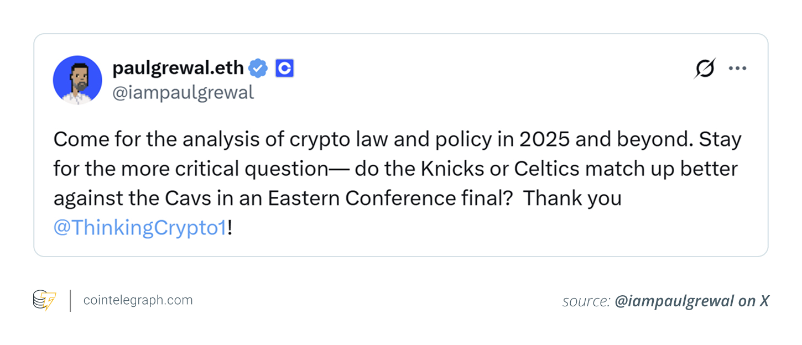Click the divider next to the Cointelegraph logo

[70, 300]
